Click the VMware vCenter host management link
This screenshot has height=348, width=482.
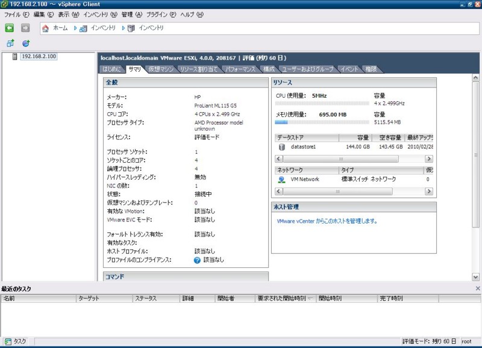(x=327, y=221)
